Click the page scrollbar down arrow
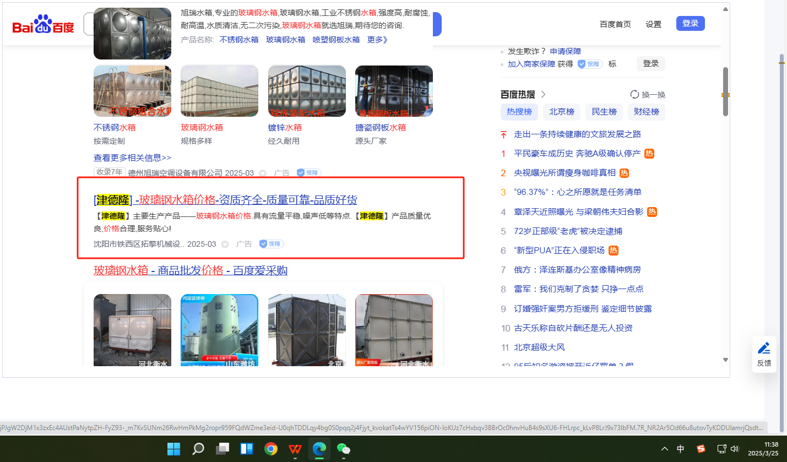This screenshot has height=462, width=787. tap(725, 360)
